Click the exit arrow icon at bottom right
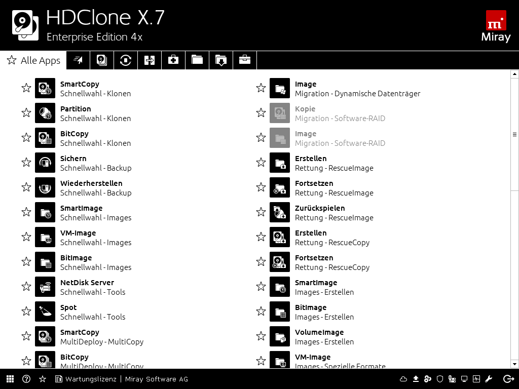This screenshot has width=519, height=389. (x=508, y=379)
